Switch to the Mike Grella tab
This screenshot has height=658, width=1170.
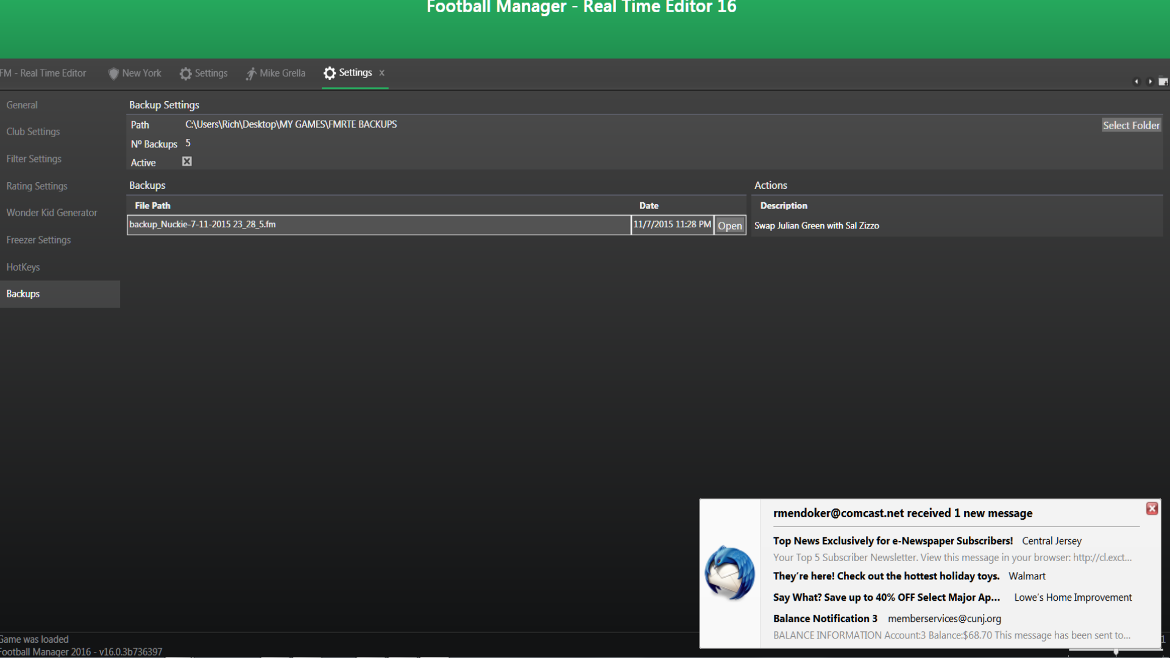tap(275, 73)
